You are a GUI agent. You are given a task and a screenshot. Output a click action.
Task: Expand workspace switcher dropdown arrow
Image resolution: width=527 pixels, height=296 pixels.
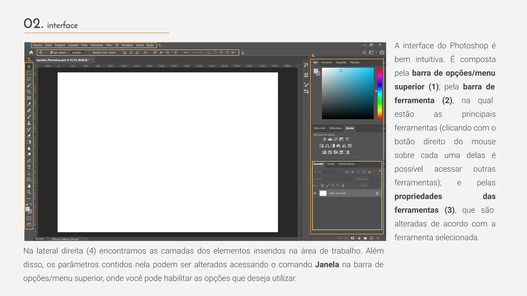coord(376,52)
